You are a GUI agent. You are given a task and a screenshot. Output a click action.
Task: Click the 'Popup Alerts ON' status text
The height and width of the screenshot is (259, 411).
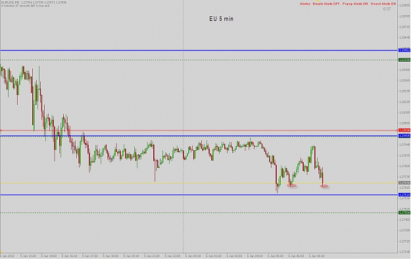(355, 4)
